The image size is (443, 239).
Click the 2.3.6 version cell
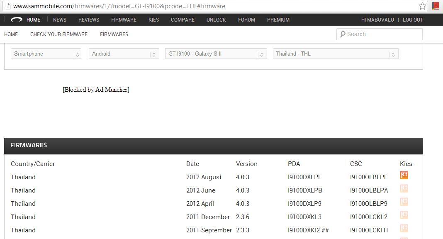[243, 217]
